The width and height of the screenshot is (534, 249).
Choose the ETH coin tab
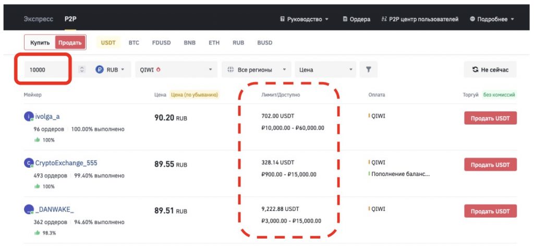214,43
